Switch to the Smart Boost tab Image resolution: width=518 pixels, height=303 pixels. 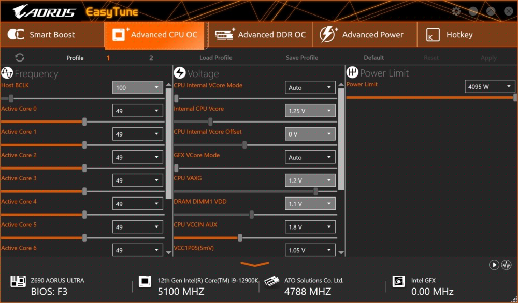(52, 35)
